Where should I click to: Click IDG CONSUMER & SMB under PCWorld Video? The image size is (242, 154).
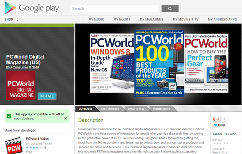(39, 144)
